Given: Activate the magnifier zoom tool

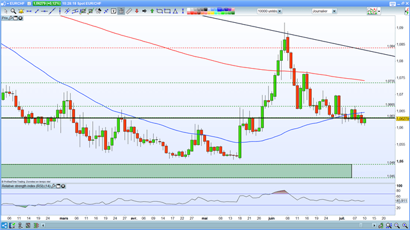Looking at the screenshot, I should click(x=13, y=11).
